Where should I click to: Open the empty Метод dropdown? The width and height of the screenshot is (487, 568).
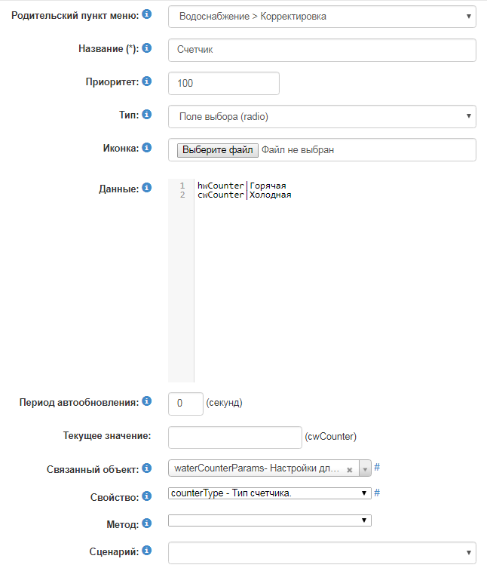270,520
